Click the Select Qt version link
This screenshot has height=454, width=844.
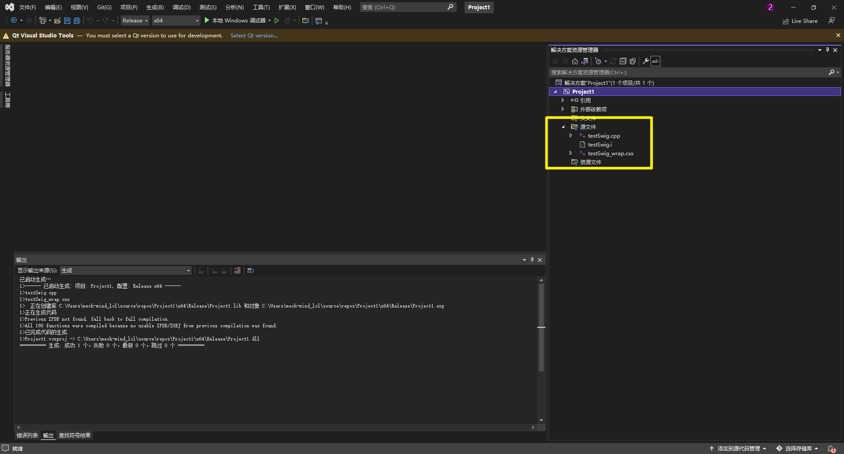[254, 35]
